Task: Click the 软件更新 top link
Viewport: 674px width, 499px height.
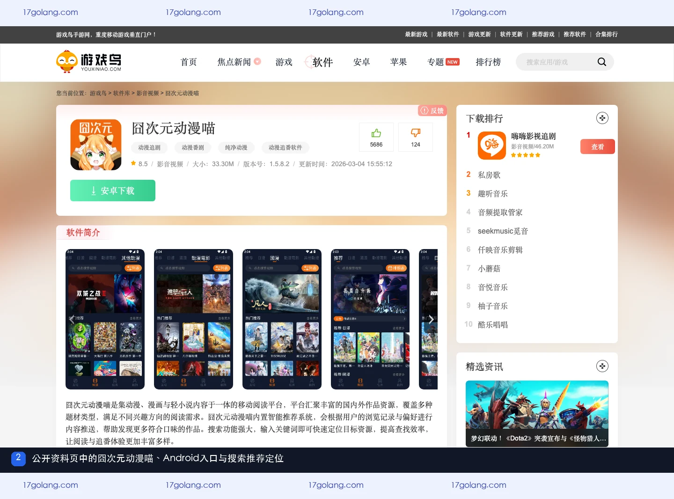Action: click(x=511, y=34)
